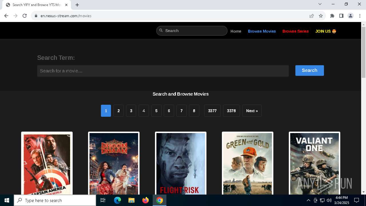This screenshot has height=206, width=366.
Task: Launch Firefox from taskbar
Action: coord(146,200)
